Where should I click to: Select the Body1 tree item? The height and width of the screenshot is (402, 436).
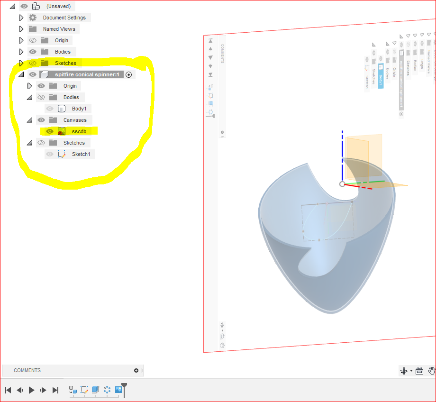79,109
